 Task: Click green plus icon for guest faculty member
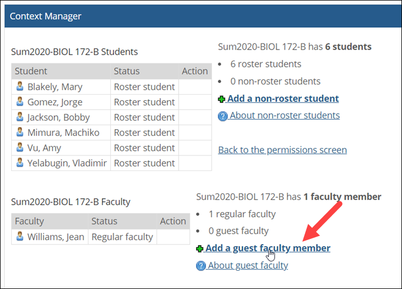tap(199, 248)
